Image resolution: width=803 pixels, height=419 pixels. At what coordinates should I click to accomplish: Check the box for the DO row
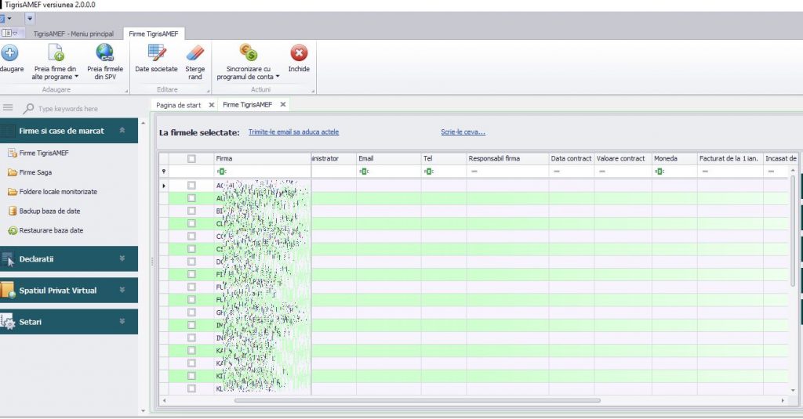click(191, 262)
